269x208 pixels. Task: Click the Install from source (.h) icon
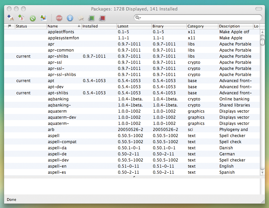point(21,18)
